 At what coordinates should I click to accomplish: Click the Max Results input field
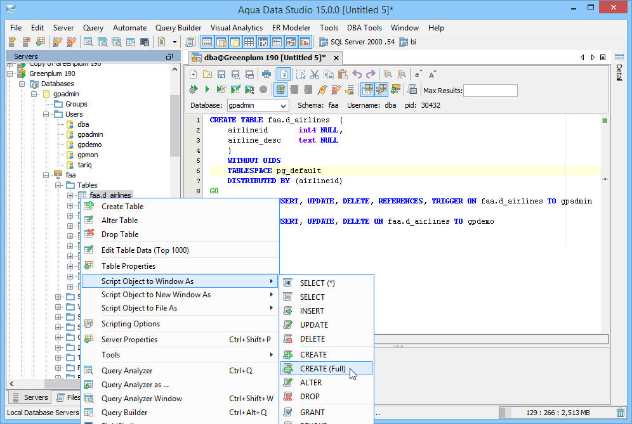(490, 91)
